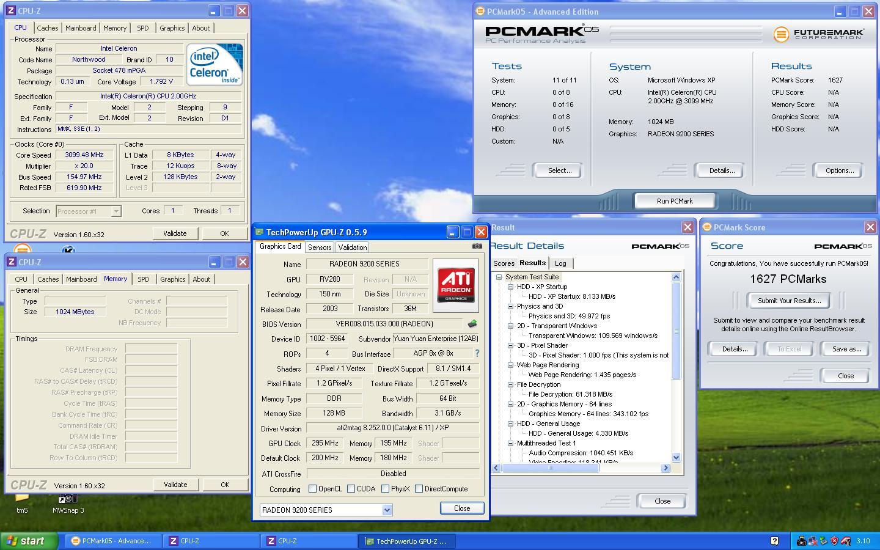Click the Result tree vertical scrollbar thumb
This screenshot has height=550, width=880.
pyautogui.click(x=676, y=331)
